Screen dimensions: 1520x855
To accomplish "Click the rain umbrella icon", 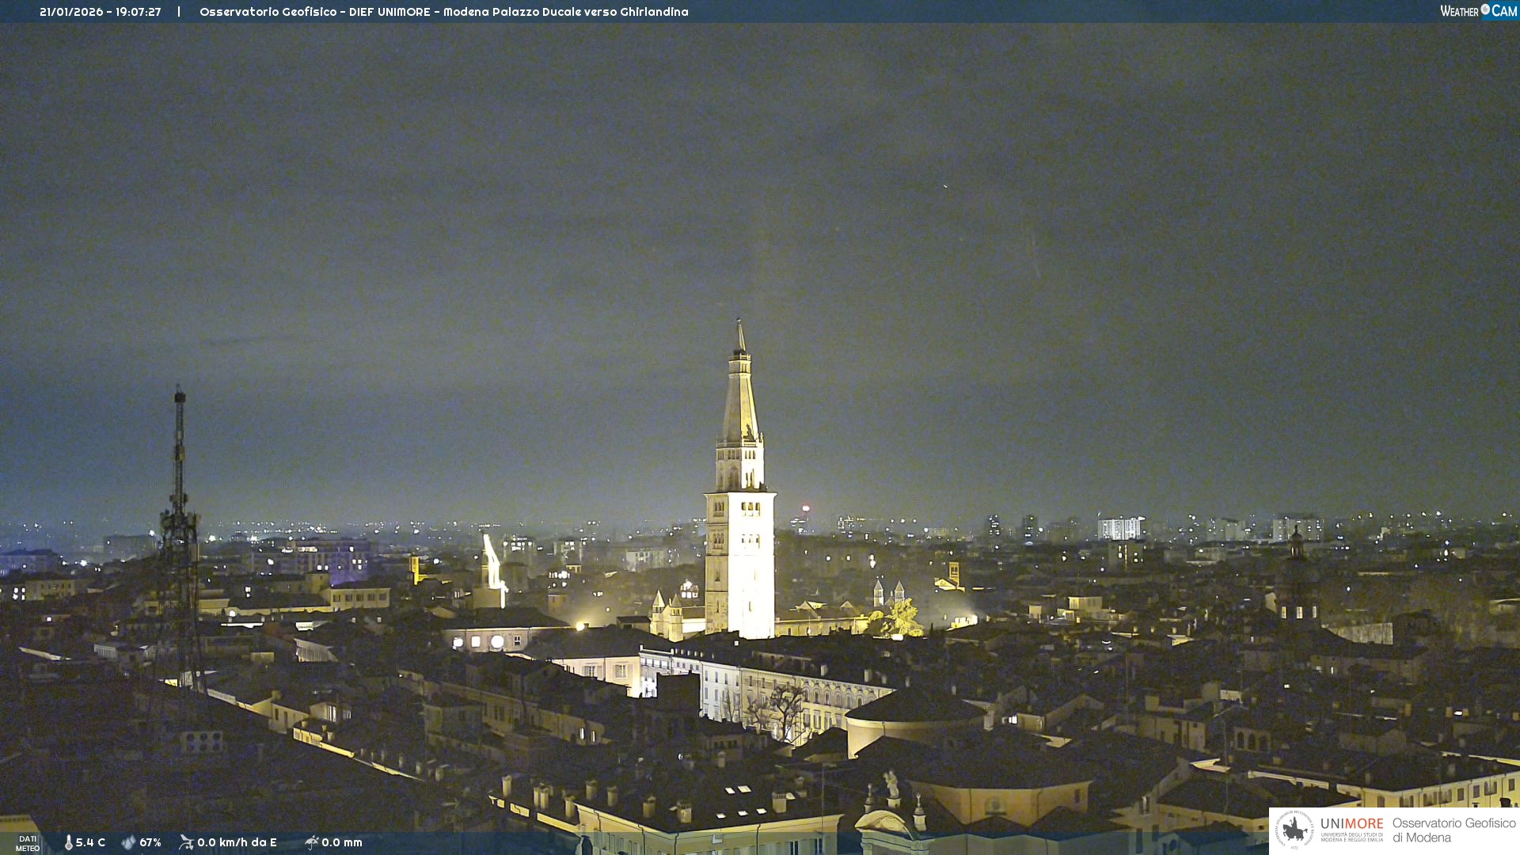I will (x=312, y=842).
